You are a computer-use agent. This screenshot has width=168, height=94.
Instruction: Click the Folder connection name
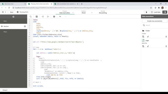click(148, 31)
